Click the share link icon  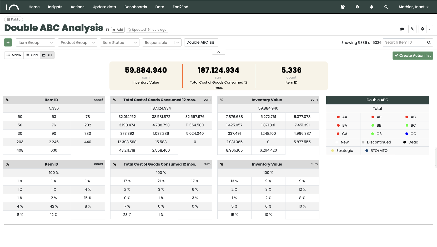pos(412,29)
